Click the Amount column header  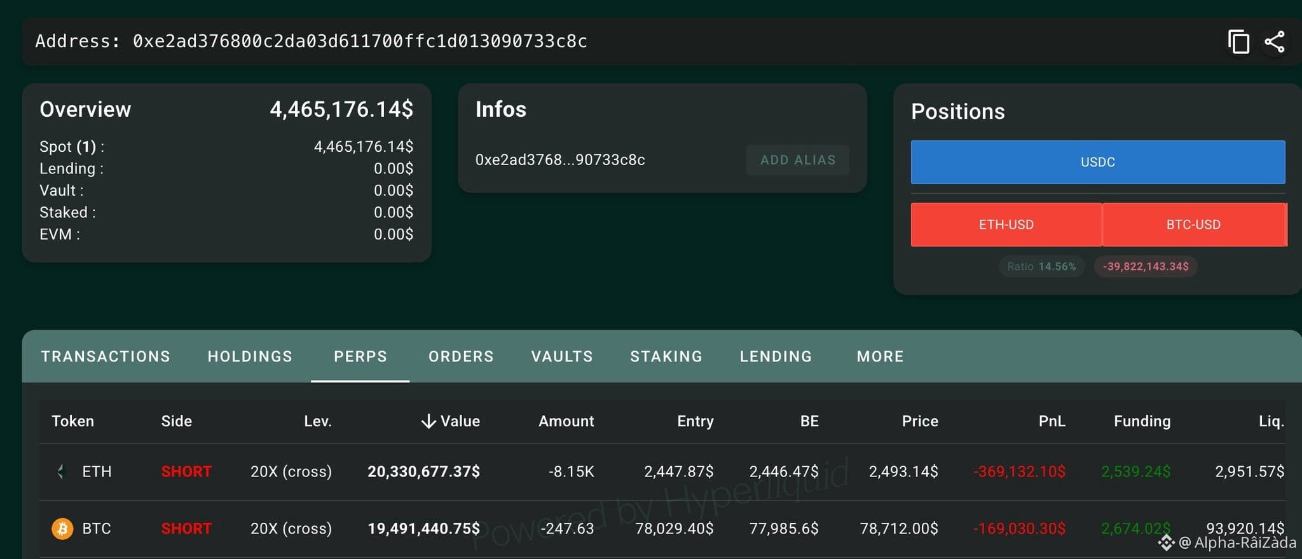(566, 421)
